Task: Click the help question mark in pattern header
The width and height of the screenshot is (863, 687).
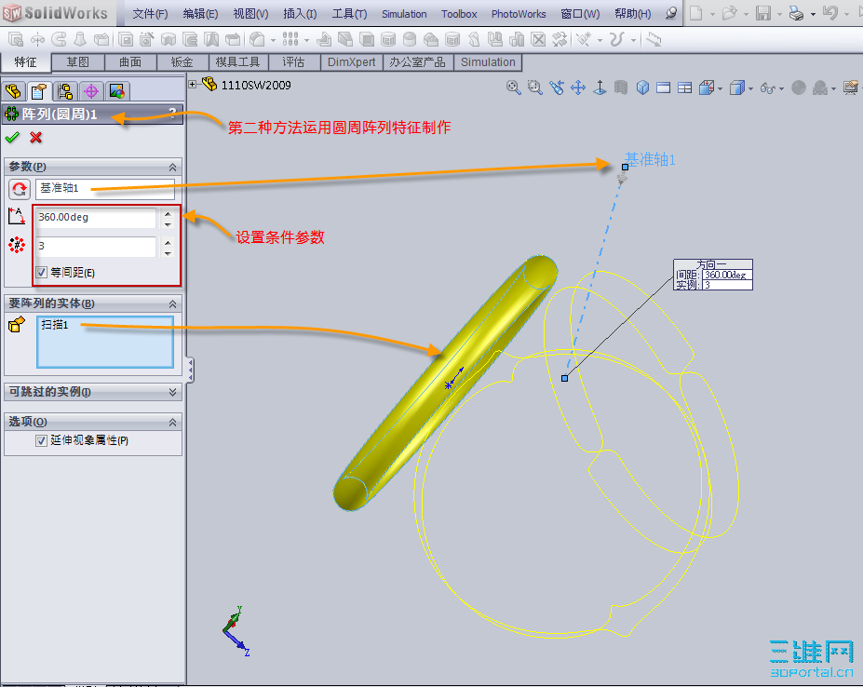Action: click(x=172, y=113)
